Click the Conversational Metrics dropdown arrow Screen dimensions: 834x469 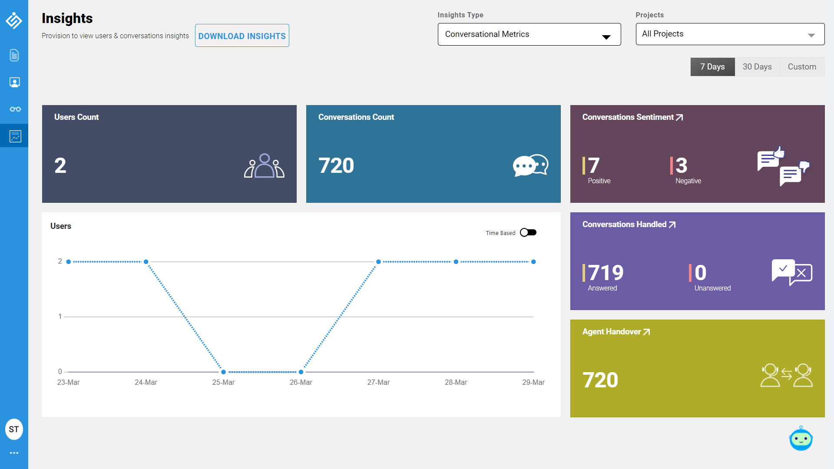click(606, 37)
